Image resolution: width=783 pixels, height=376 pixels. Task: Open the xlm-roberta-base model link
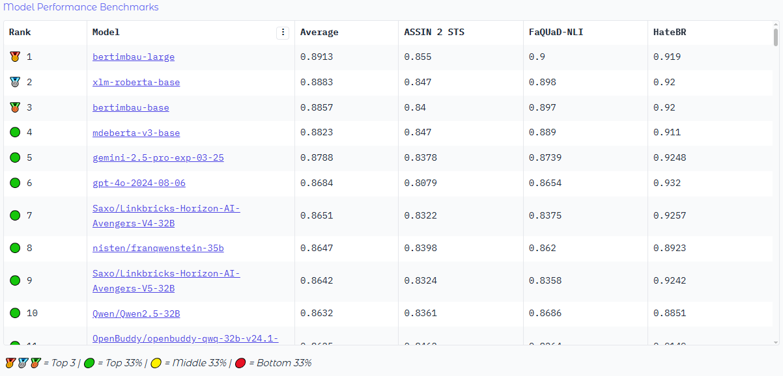pos(136,82)
